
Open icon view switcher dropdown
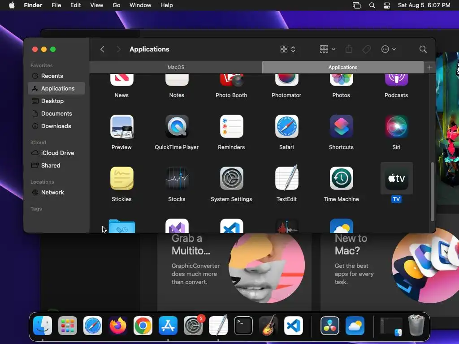[287, 49]
